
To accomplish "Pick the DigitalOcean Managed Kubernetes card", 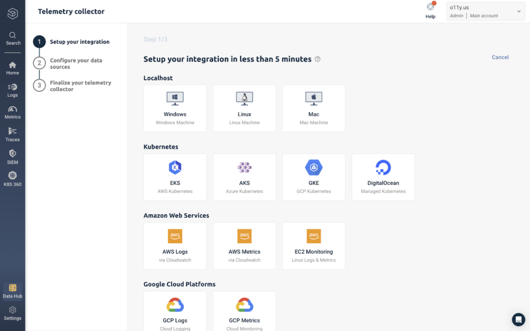I will (384, 177).
